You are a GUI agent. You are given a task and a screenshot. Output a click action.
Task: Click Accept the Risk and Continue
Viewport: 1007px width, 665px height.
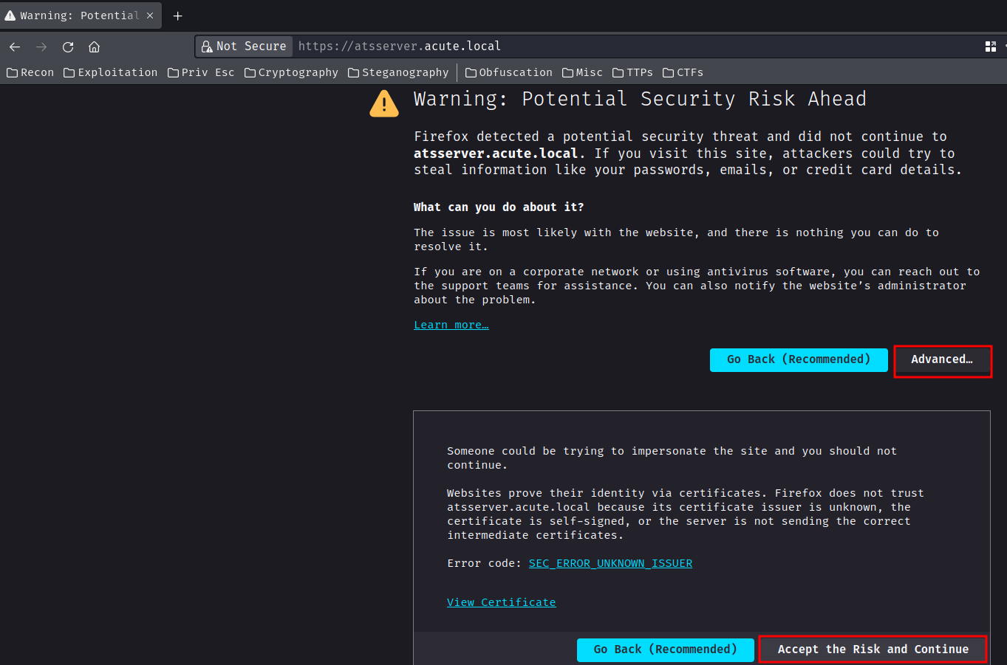pyautogui.click(x=873, y=650)
